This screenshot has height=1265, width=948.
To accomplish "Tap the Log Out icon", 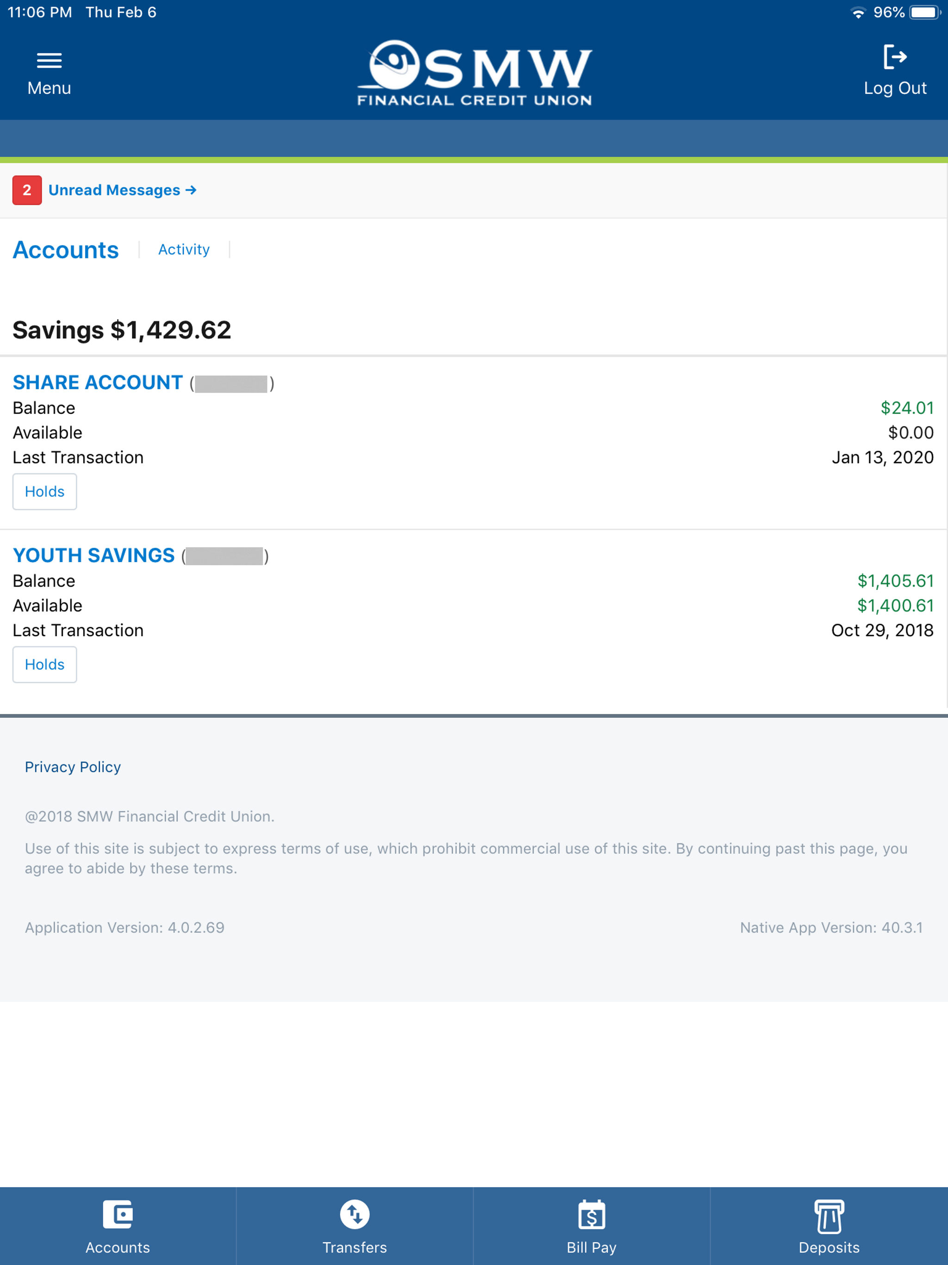I will pos(895,56).
